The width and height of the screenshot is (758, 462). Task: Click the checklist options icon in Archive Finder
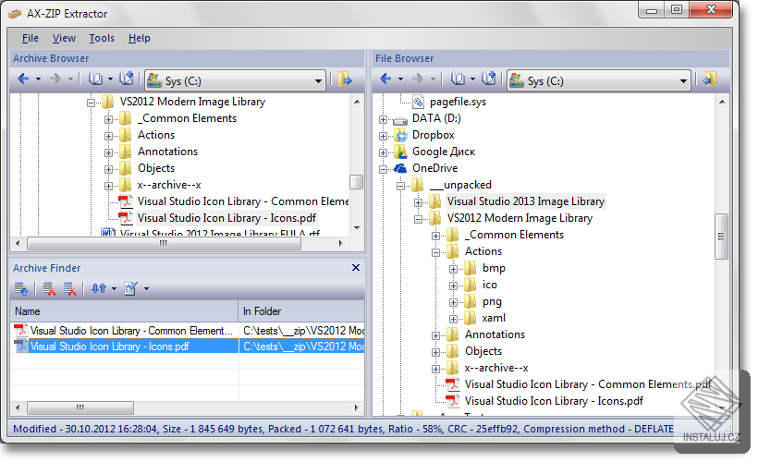click(x=130, y=289)
